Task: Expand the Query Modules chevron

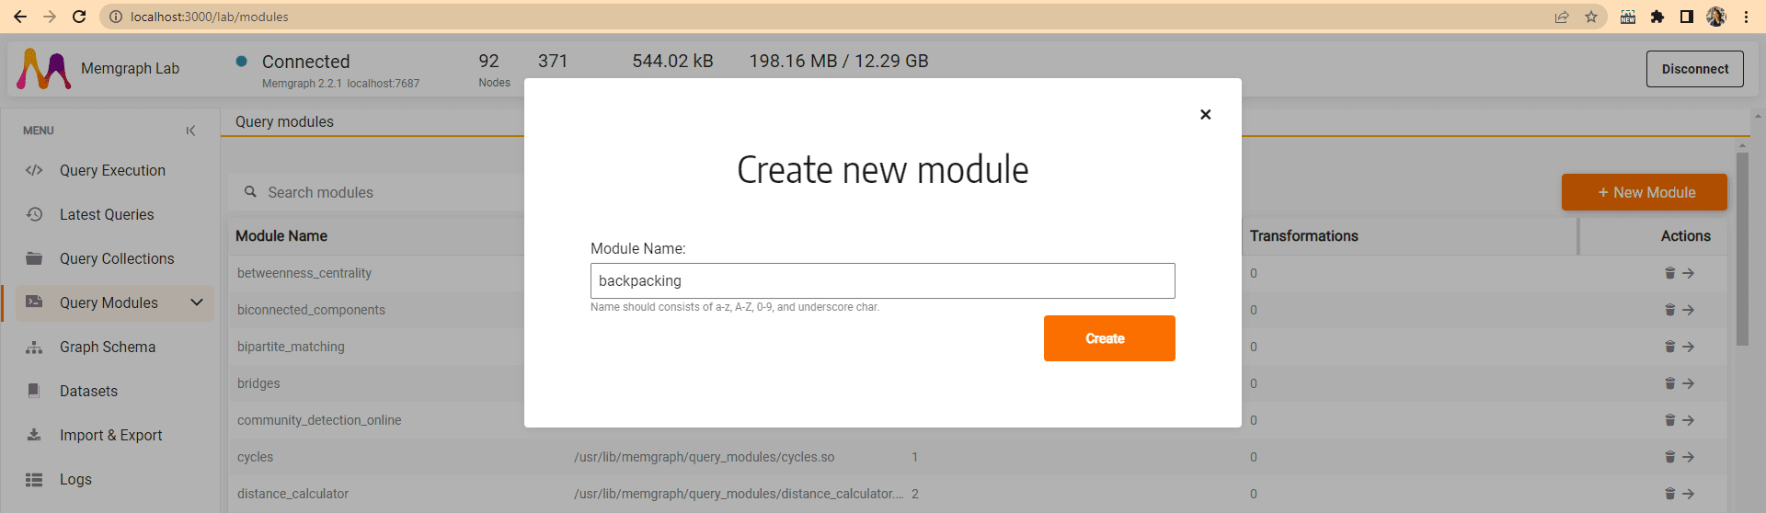Action: coord(196,302)
